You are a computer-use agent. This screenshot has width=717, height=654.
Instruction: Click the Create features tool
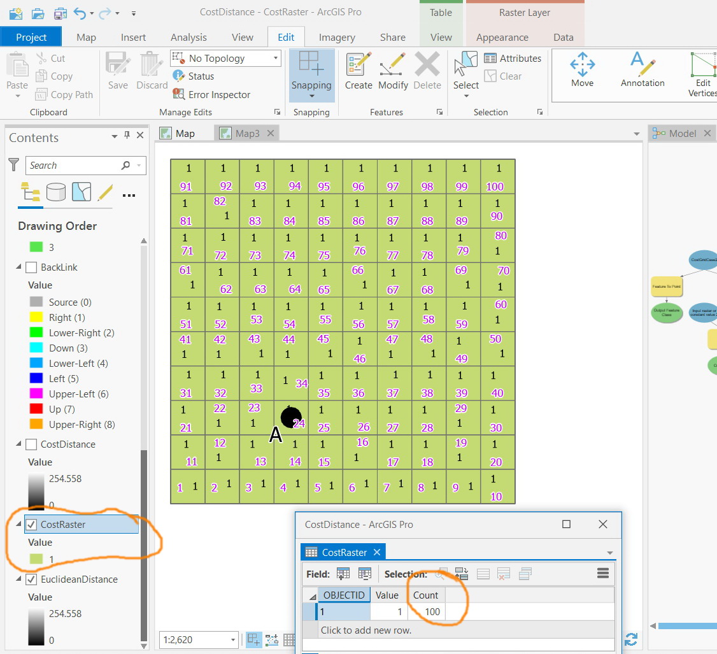tap(358, 71)
